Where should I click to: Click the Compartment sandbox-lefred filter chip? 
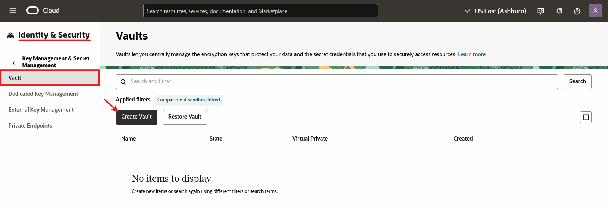click(189, 100)
